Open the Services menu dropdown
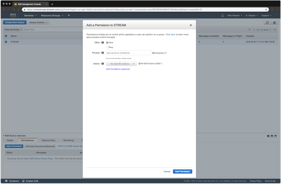Image resolution: width=281 pixels, height=184 pixels. [30, 16]
